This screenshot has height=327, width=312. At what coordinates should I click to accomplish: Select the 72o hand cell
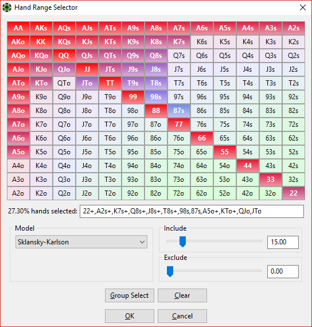pos(179,193)
